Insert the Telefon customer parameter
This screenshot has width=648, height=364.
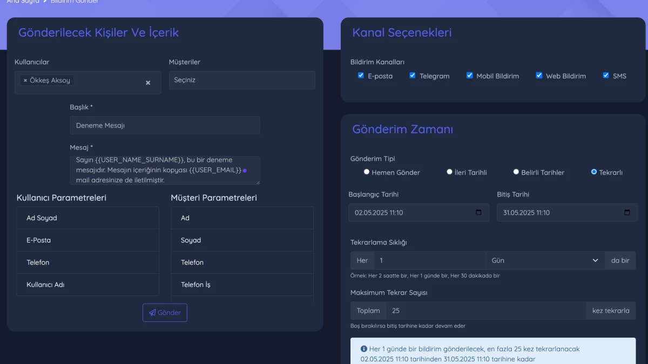tap(242, 262)
